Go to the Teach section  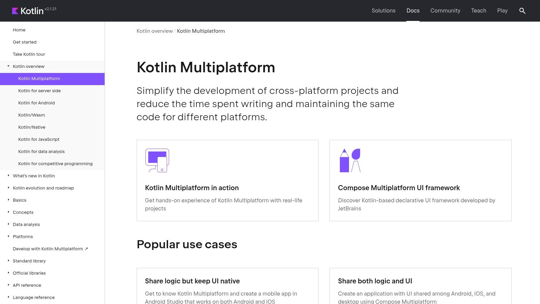(x=479, y=11)
